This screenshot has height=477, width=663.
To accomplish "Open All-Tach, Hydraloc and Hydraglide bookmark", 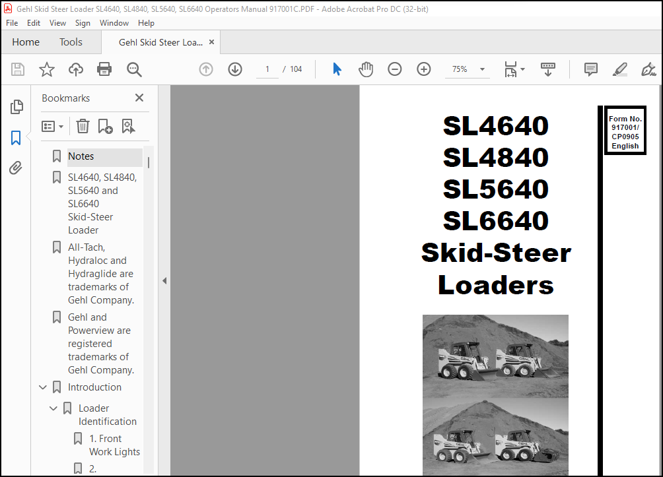I will coord(100,273).
